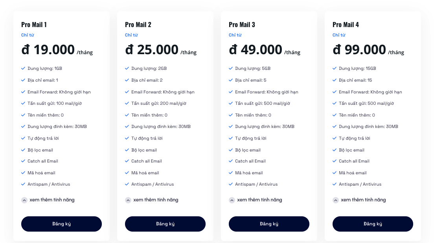Click 'Dung lượng: 15GB' feature on Pro Mail 4
This screenshot has width=434, height=243.
(357, 68)
